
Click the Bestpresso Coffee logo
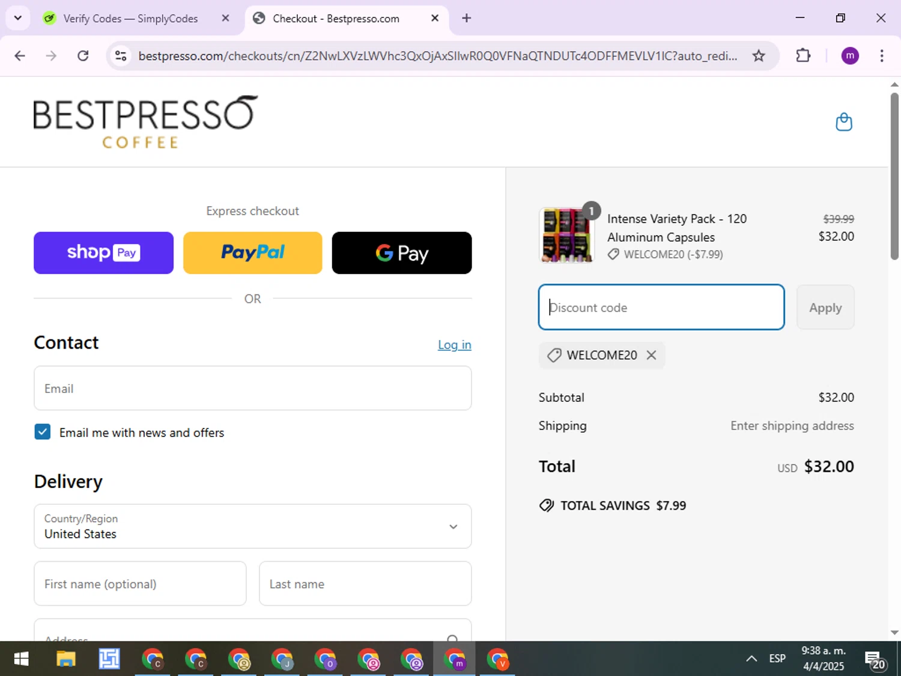tap(145, 122)
